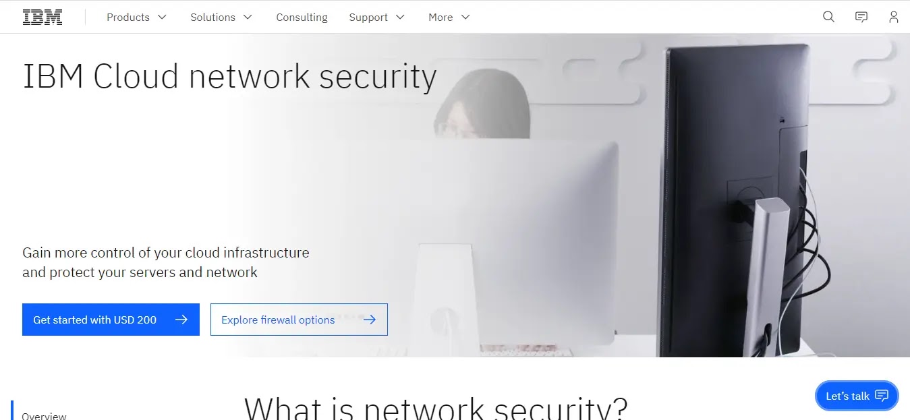Expand the Solutions chevron
Screen dimensions: 910x420
248,17
